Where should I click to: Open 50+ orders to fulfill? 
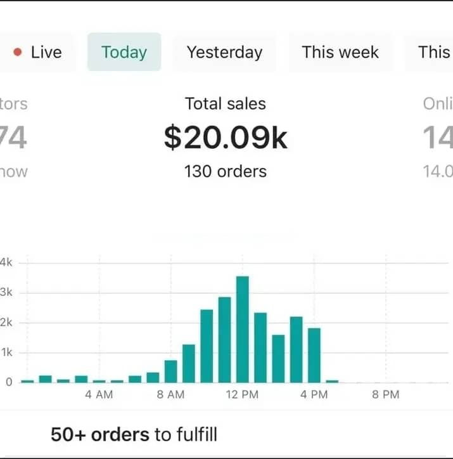pyautogui.click(x=134, y=434)
